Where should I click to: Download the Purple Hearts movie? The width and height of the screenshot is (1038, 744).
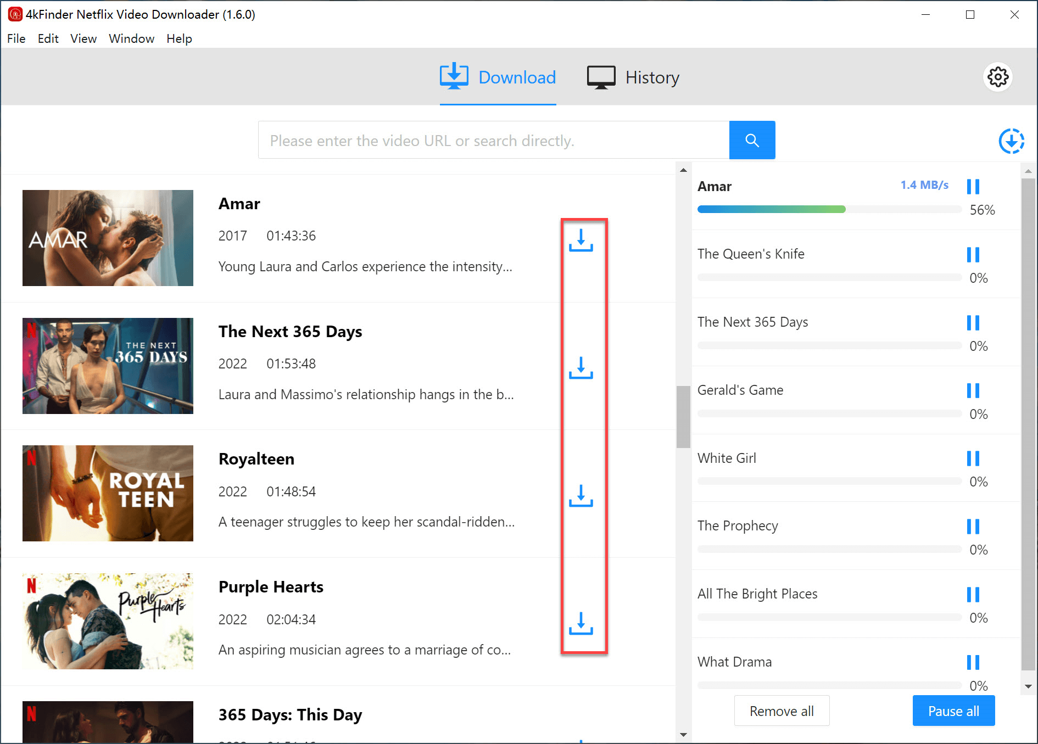(581, 623)
